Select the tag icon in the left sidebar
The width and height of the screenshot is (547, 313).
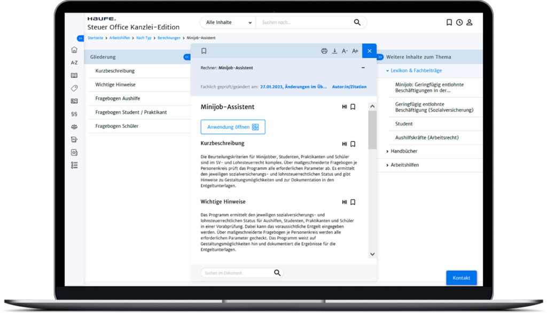[x=74, y=88]
